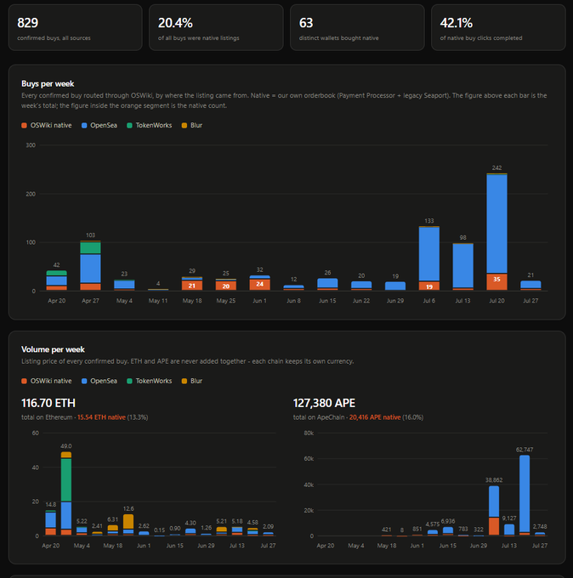Click orange segment labeled 35 in Jul 20 bar
The height and width of the screenshot is (578, 573).
[496, 282]
